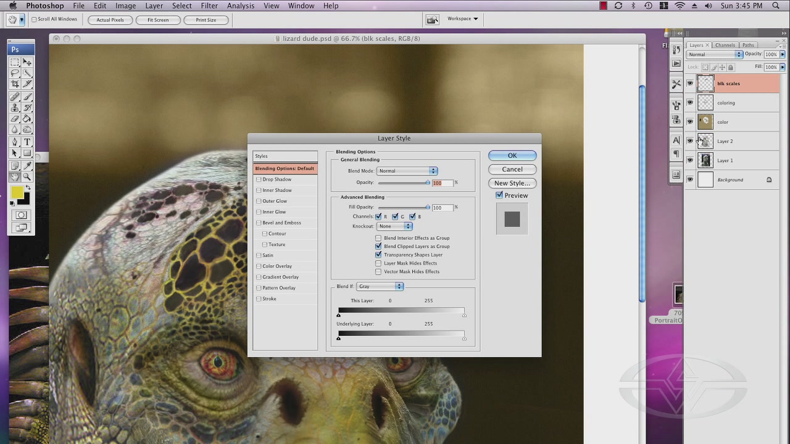This screenshot has width=790, height=444.
Task: Click the Fit Screen button
Action: 158,20
